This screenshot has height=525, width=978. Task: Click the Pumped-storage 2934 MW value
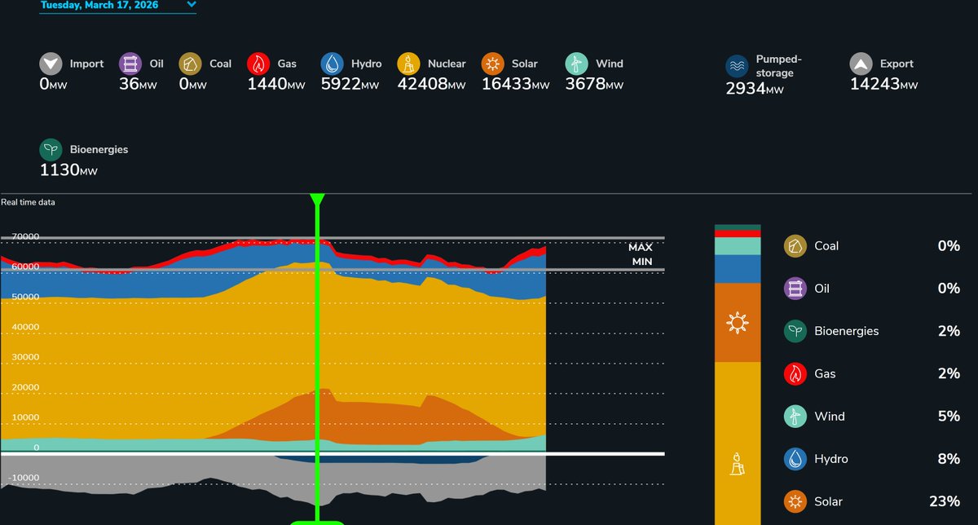pyautogui.click(x=755, y=88)
